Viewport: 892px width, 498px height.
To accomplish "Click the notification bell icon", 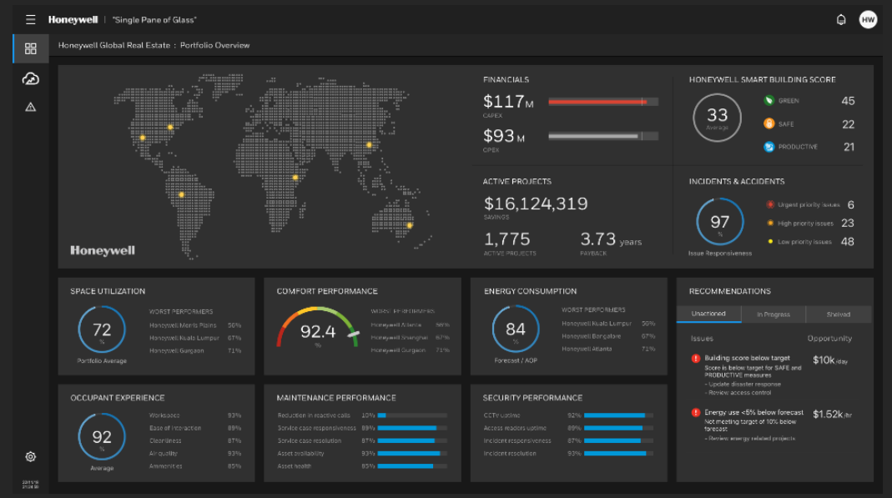I will [841, 20].
